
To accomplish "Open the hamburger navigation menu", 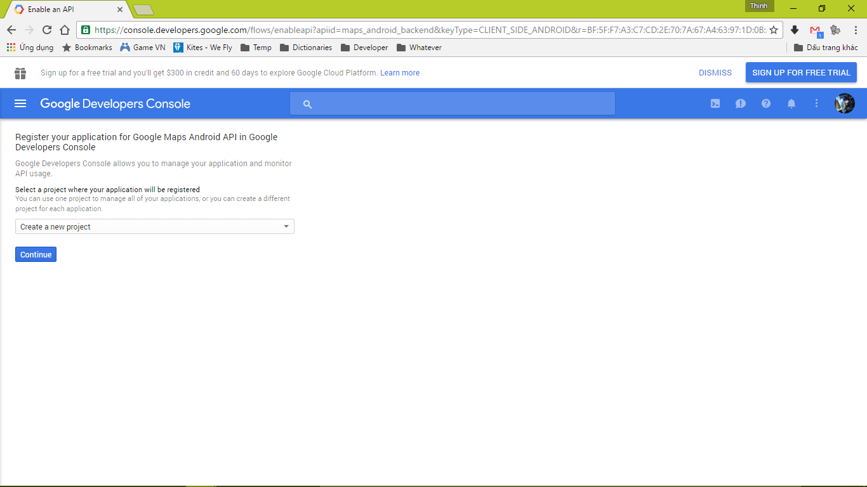I will point(20,103).
